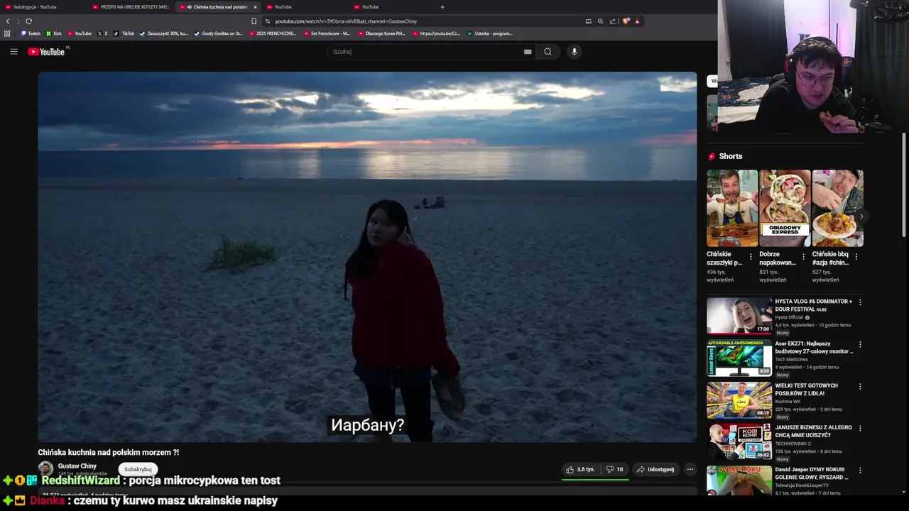Screen dimensions: 909x511
Task: Open the 2025 FRENCHCORE bookmark
Action: pyautogui.click(x=273, y=33)
